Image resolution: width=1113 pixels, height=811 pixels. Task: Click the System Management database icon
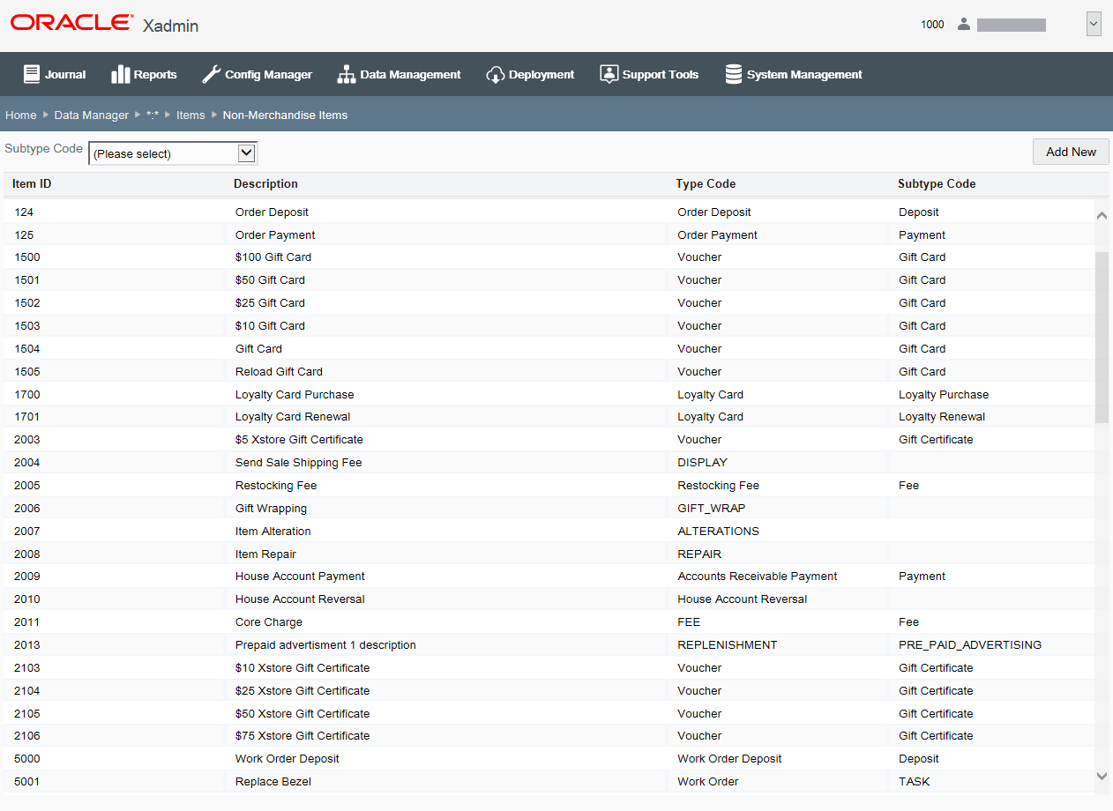[x=733, y=74]
